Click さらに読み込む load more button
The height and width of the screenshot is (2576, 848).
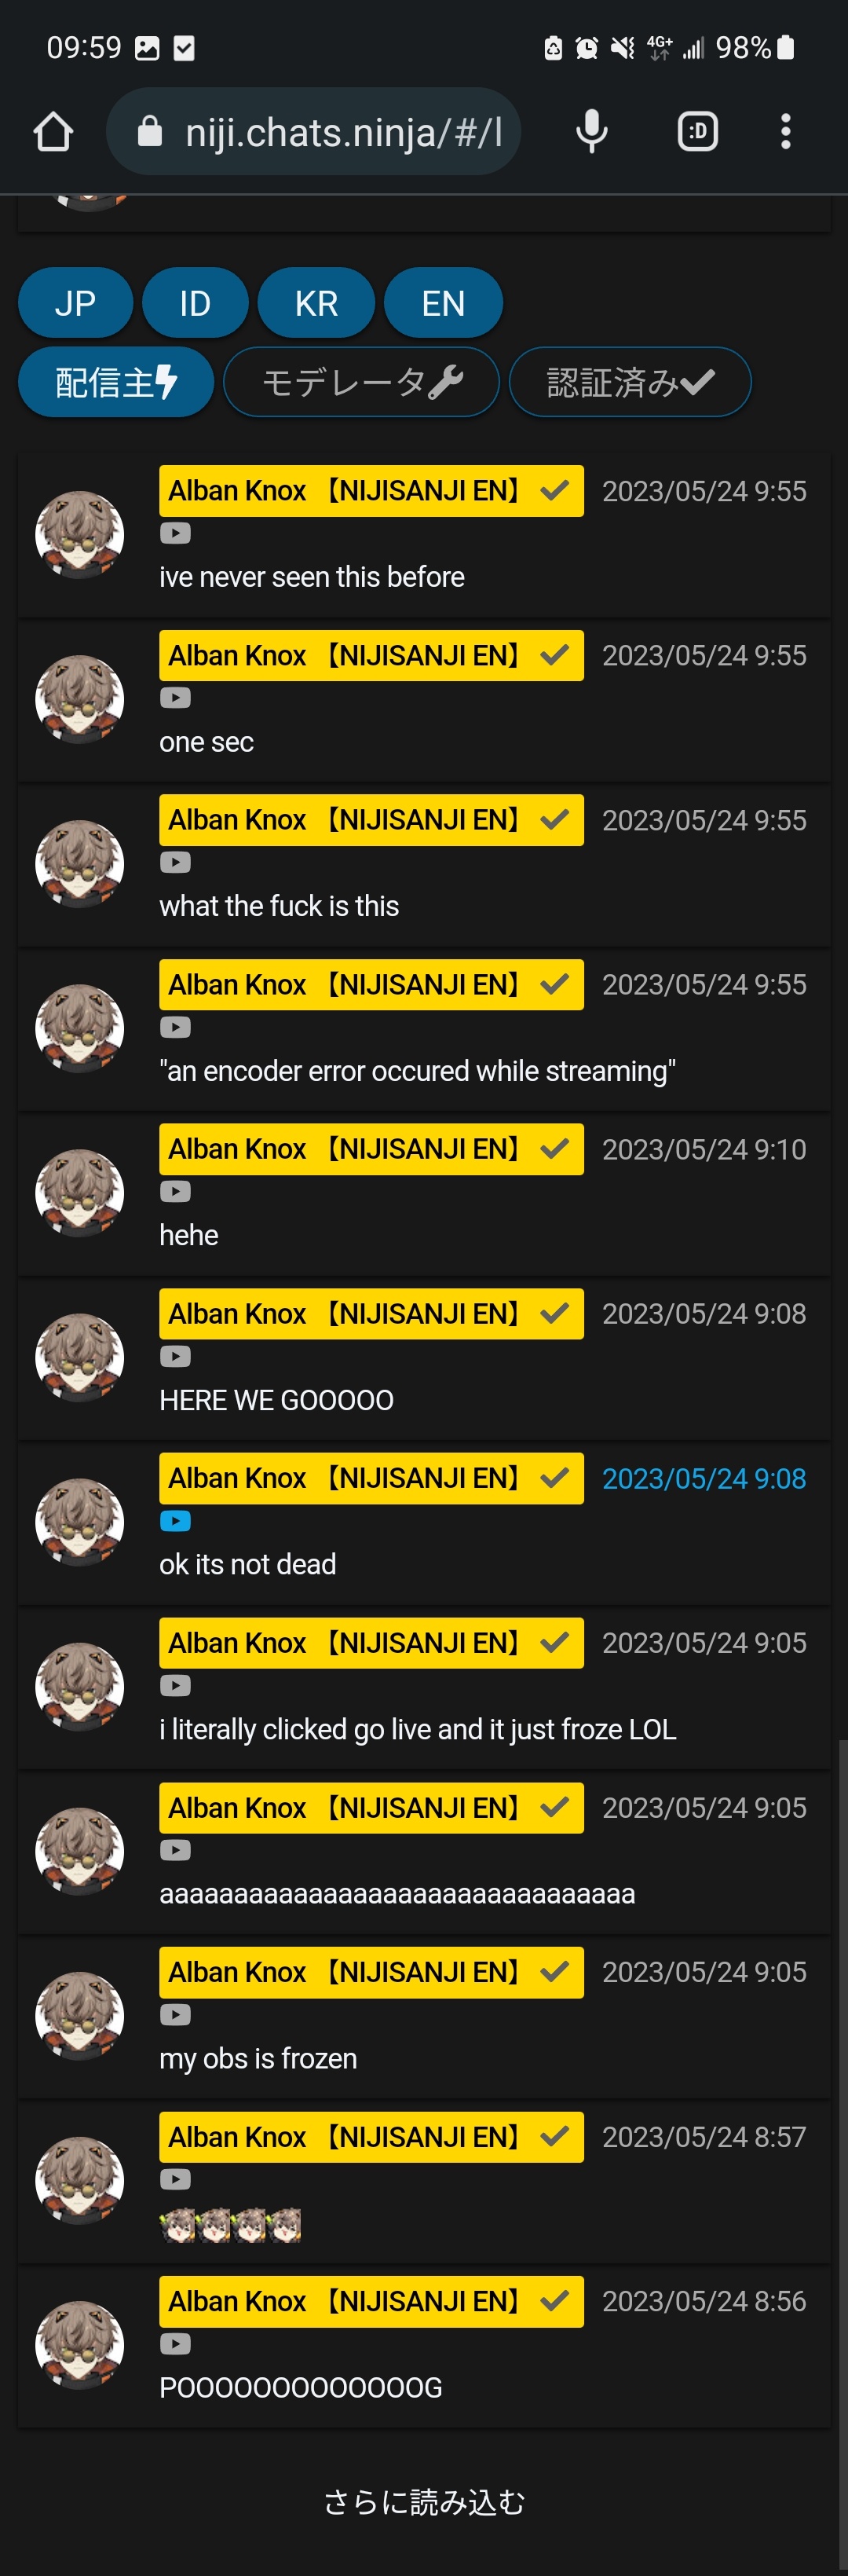click(424, 2502)
